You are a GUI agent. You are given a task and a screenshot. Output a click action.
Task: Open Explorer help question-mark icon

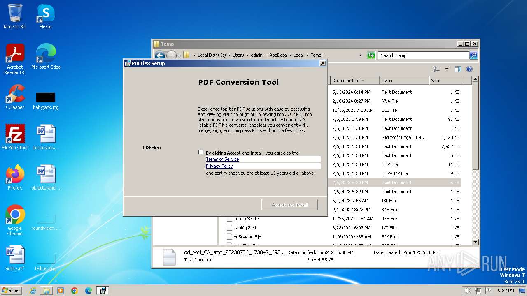[469, 69]
